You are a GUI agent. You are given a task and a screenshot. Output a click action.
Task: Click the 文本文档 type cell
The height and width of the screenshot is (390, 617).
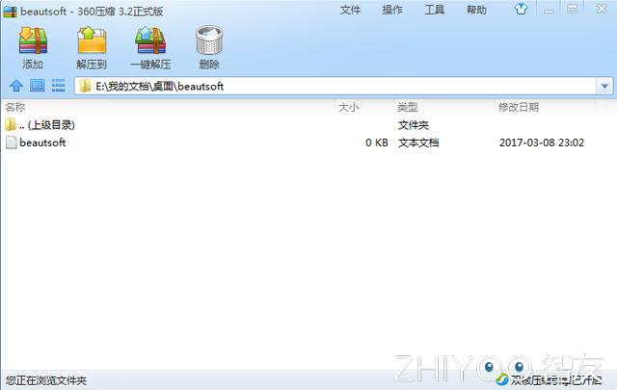coord(418,143)
